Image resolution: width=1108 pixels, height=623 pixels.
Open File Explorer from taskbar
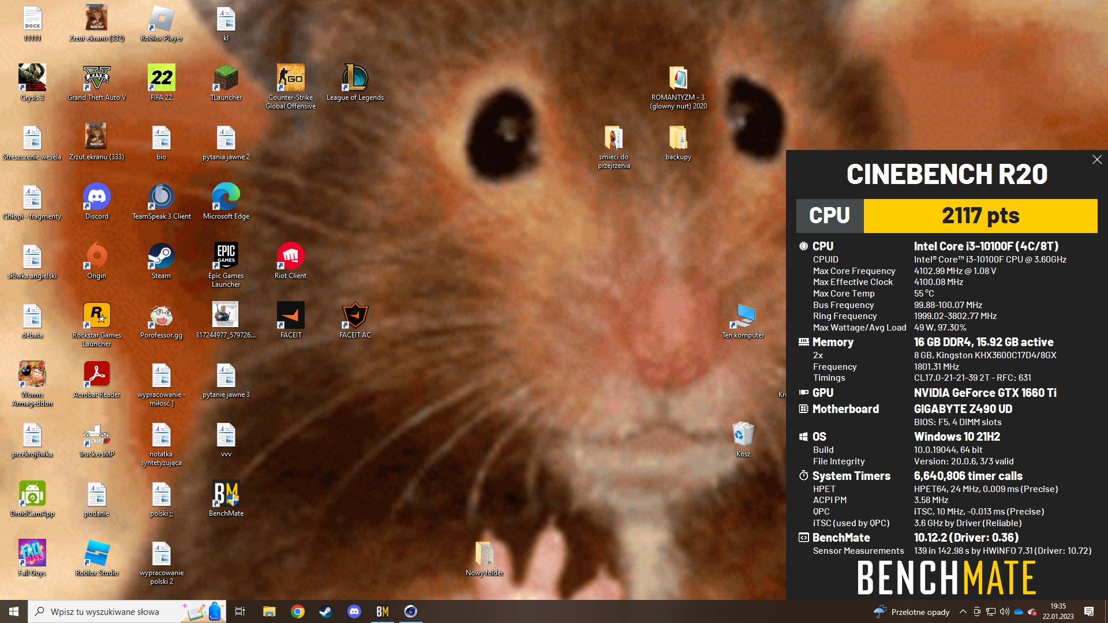click(269, 611)
